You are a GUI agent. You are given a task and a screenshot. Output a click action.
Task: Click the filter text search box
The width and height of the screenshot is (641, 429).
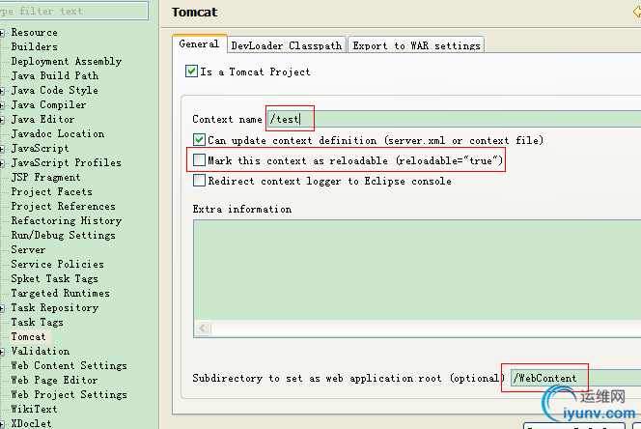pos(73,11)
